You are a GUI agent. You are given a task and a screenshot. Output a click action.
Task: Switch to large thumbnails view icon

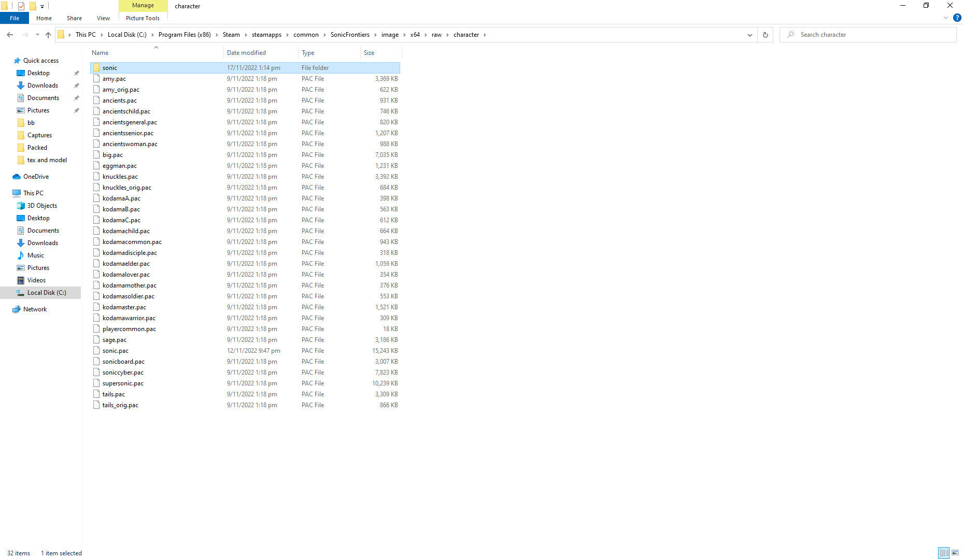coord(955,553)
